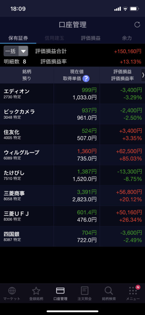Image resolution: width=145 pixels, height=315 pixels.
Task: Tap the 四国銀 stock entry
Action: click(72, 237)
